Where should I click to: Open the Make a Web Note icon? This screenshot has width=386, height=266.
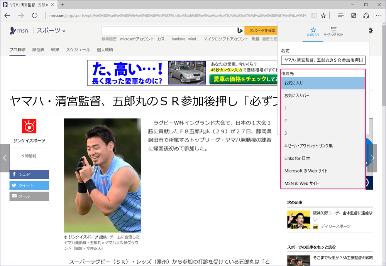pyautogui.click(x=354, y=15)
